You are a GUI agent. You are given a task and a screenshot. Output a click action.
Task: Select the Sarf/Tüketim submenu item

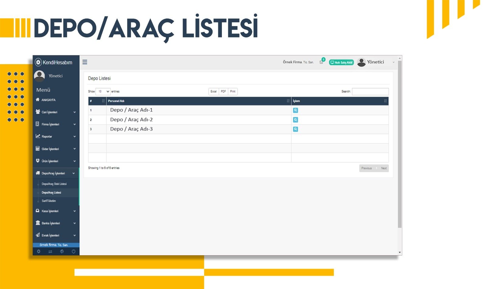[x=49, y=201]
